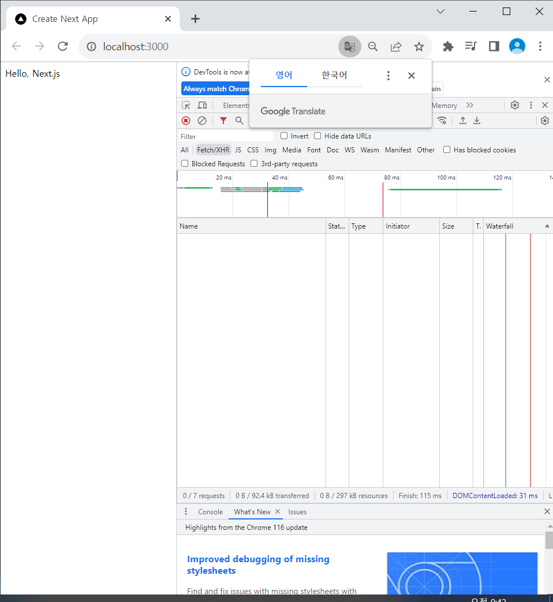Open network search with magnifier icon

(239, 121)
